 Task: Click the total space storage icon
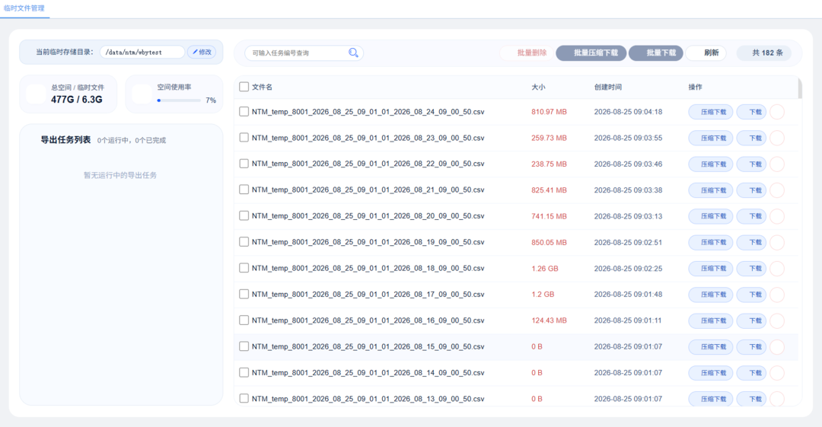[x=36, y=94]
